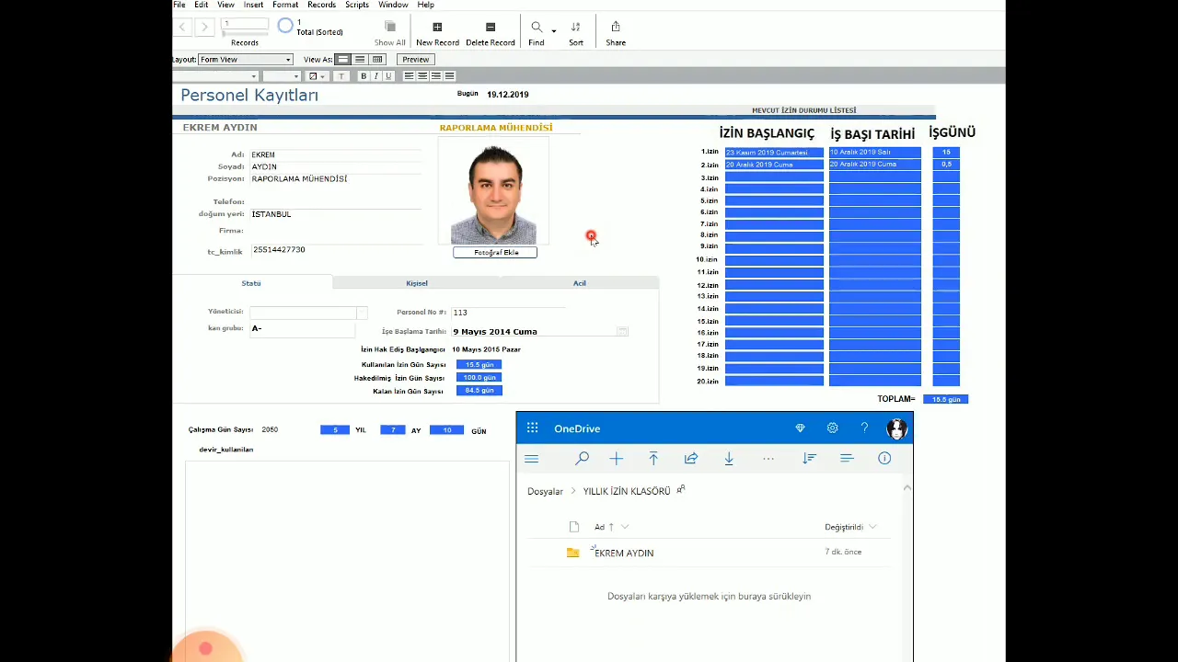
Task: Switch to the Kişisel tab
Action: (x=417, y=283)
